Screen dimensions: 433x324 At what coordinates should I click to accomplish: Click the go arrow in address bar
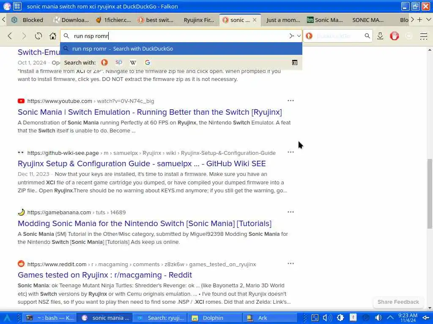291,36
